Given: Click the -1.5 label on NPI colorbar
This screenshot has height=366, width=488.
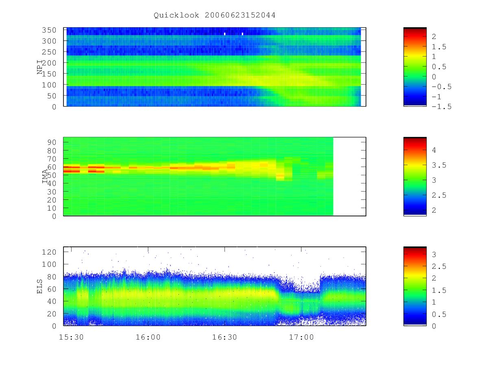Looking at the screenshot, I should point(441,107).
